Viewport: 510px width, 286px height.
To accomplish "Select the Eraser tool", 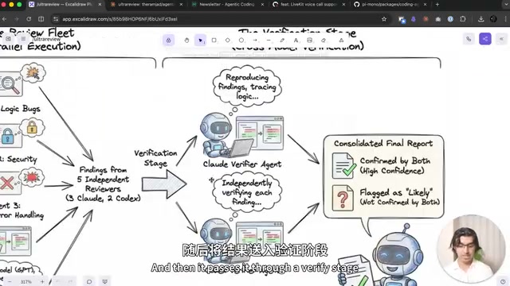I will pos(324,41).
